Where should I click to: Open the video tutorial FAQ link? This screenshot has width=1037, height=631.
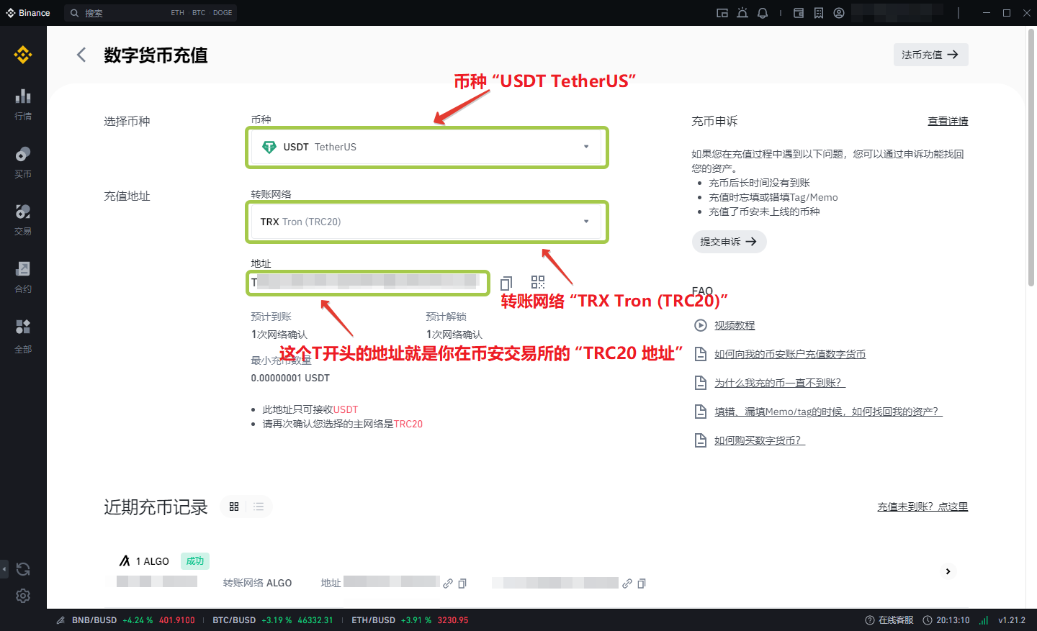(x=735, y=325)
